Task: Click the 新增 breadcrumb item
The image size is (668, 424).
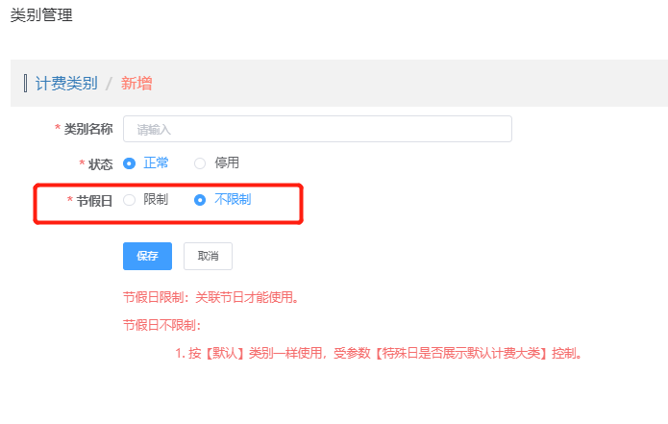Action: pyautogui.click(x=136, y=83)
